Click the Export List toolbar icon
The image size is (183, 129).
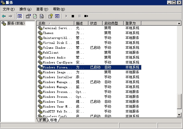42,16
